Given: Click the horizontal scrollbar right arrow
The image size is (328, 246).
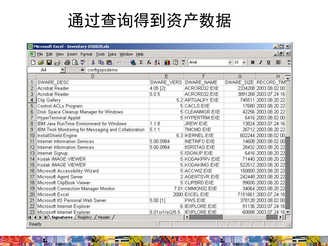Looking at the screenshot, I should point(281,217).
